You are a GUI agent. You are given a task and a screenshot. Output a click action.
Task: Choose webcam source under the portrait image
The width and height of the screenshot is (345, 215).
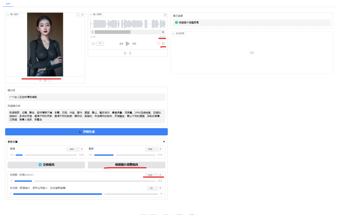[x=45, y=80]
